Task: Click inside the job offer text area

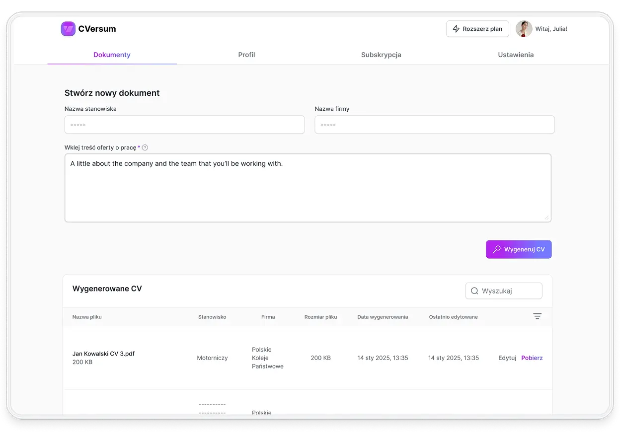Action: 308,191
